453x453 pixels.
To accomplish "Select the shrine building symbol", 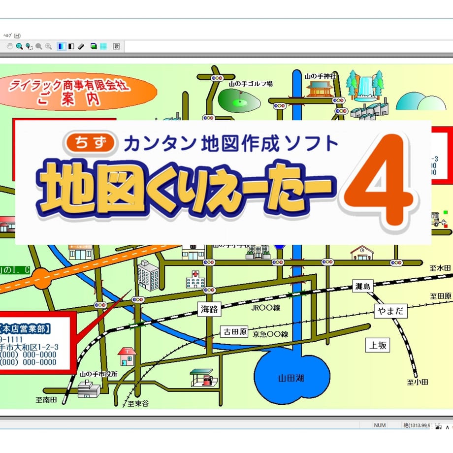I will pos(320,89).
